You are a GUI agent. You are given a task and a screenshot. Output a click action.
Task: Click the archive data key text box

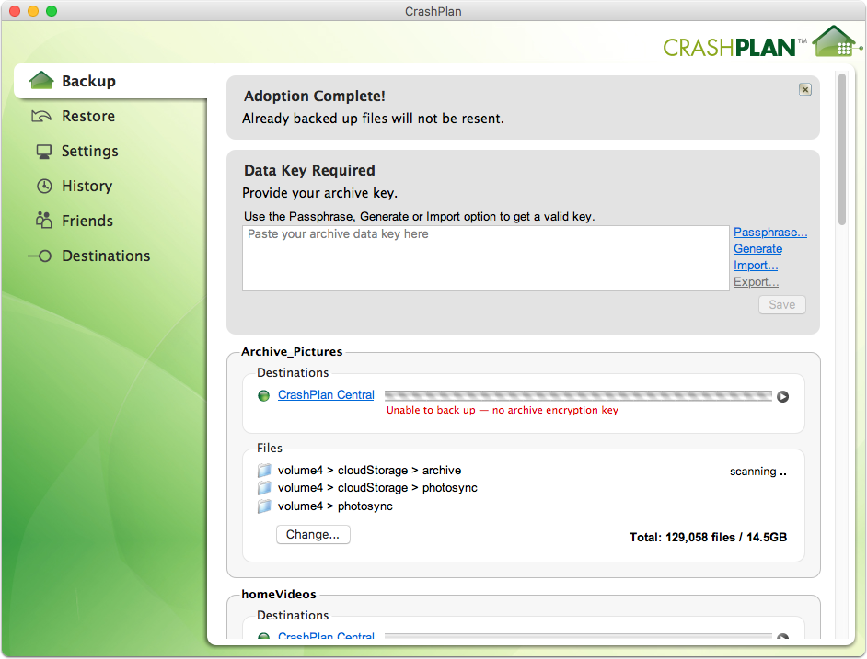(485, 258)
